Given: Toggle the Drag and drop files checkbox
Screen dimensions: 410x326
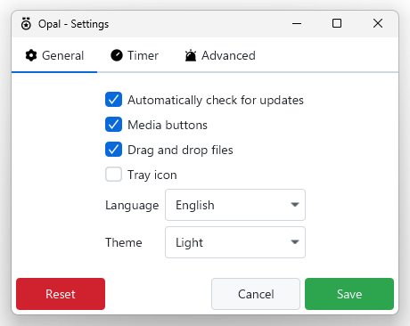Looking at the screenshot, I should [113, 150].
